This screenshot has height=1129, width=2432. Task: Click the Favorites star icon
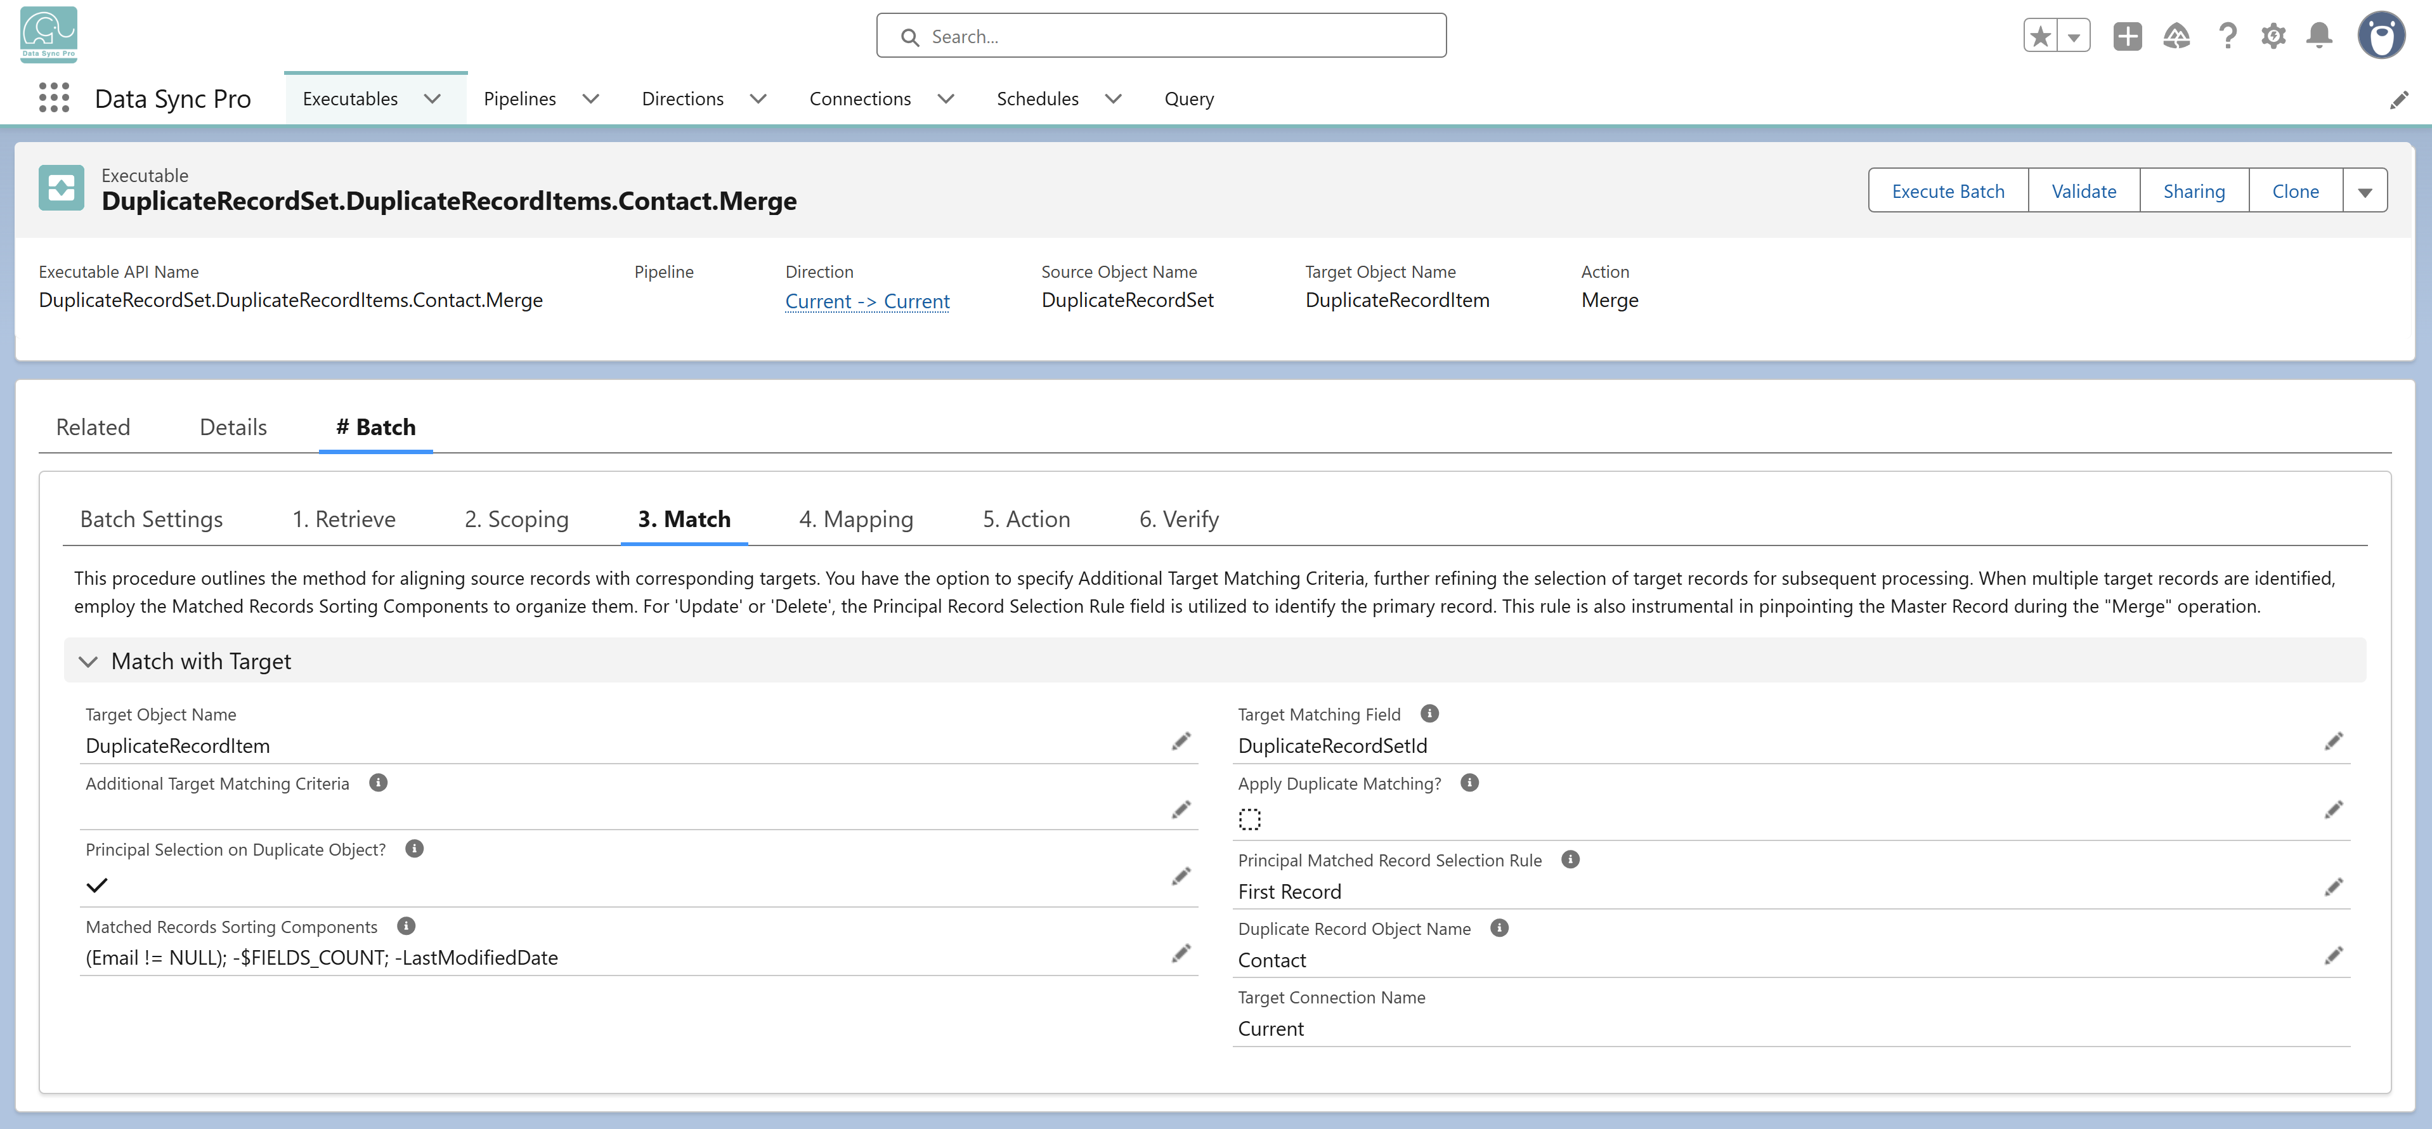click(2040, 36)
